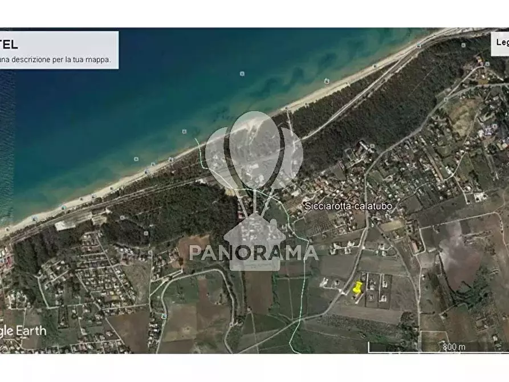509x382 pixels.
Task: Click the Sicciarotta-calatubo place label
Action: 348,206
